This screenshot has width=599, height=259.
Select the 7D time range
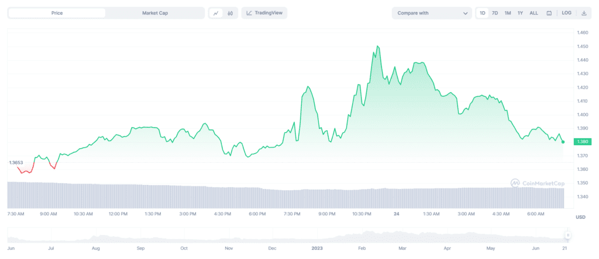pyautogui.click(x=495, y=13)
